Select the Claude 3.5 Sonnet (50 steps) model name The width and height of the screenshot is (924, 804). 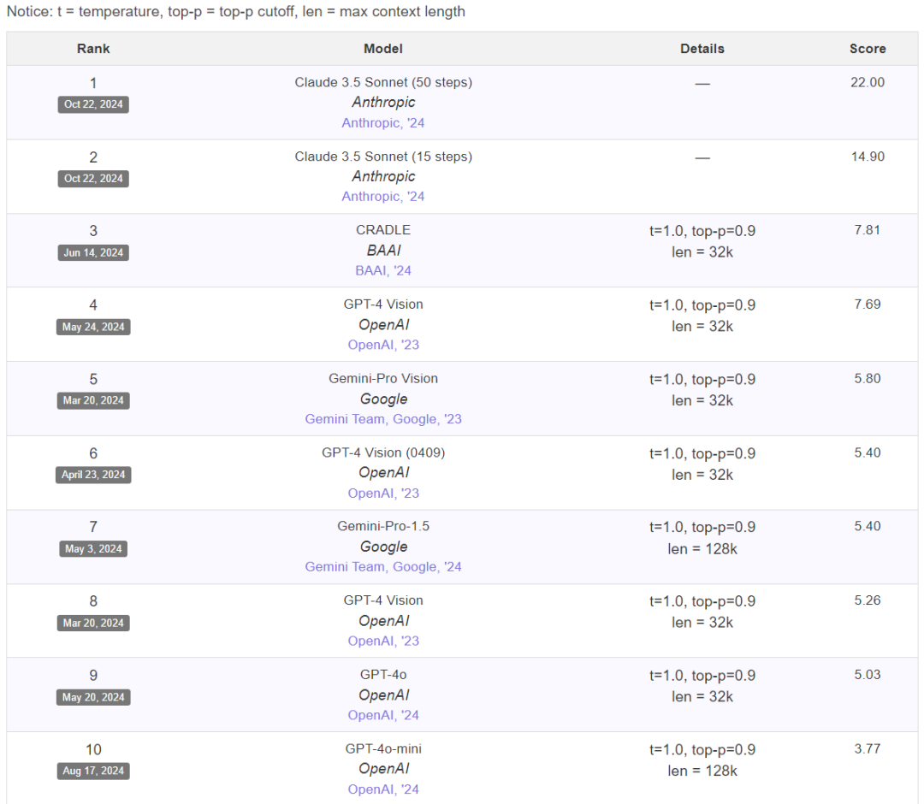point(383,82)
